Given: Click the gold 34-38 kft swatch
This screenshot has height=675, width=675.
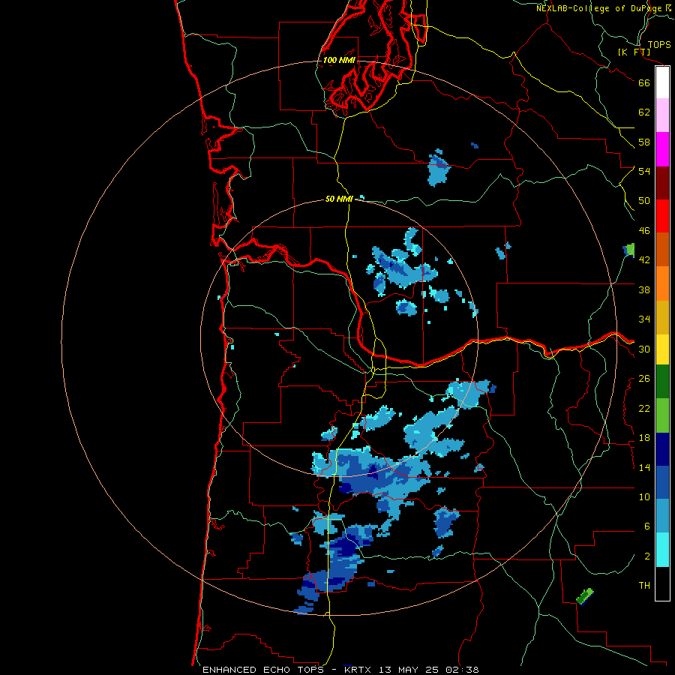Looking at the screenshot, I should coord(662,316).
